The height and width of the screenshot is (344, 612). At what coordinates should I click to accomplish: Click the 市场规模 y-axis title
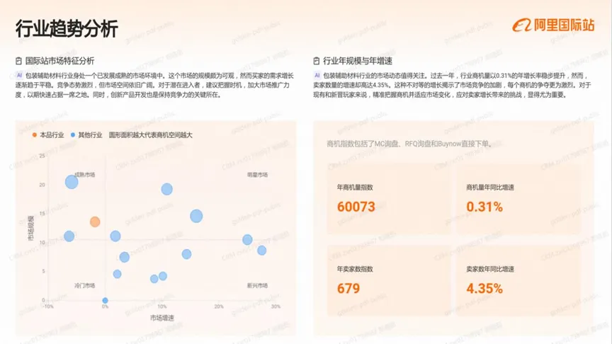(x=31, y=228)
